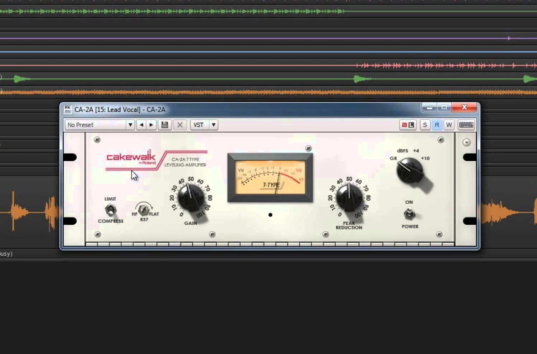Expand the round arrow menu on right rack ear
The image size is (537, 354).
[x=466, y=143]
